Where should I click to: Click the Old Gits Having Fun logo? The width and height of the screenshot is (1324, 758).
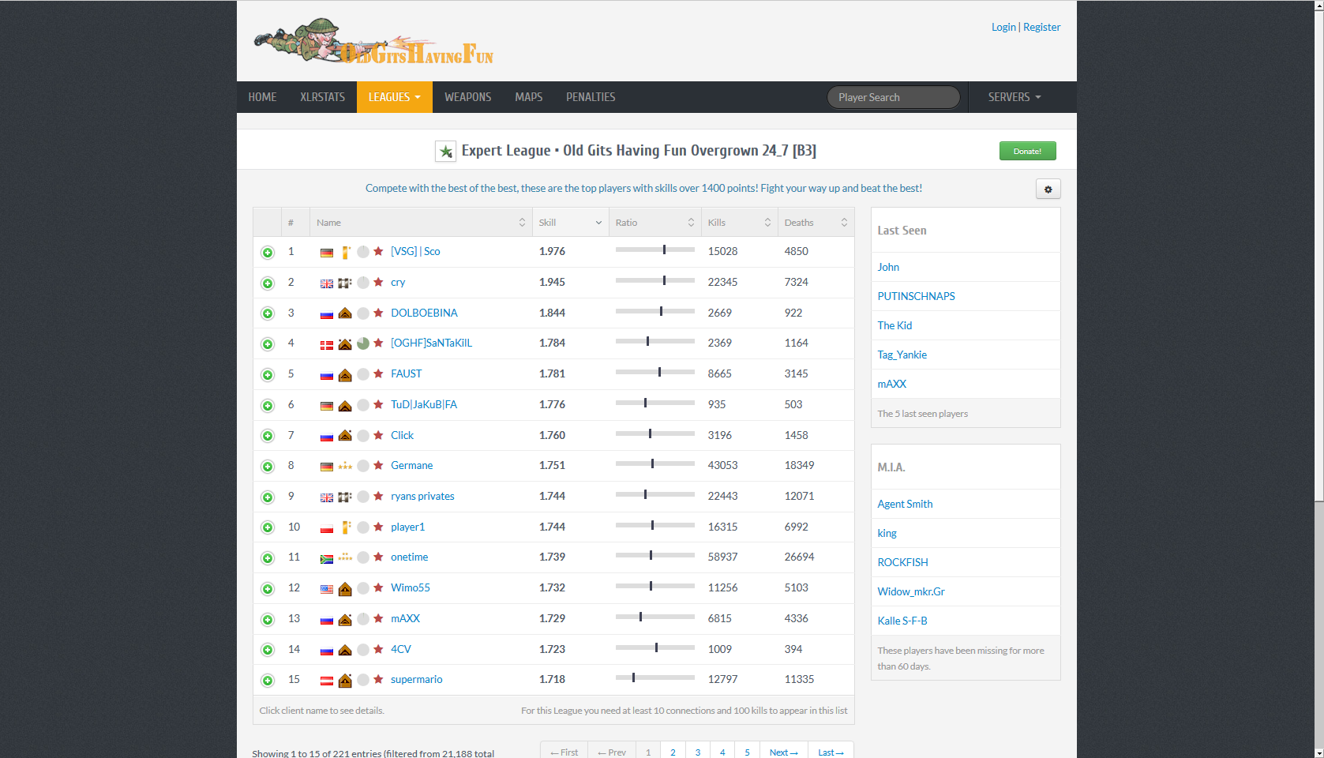tap(373, 42)
